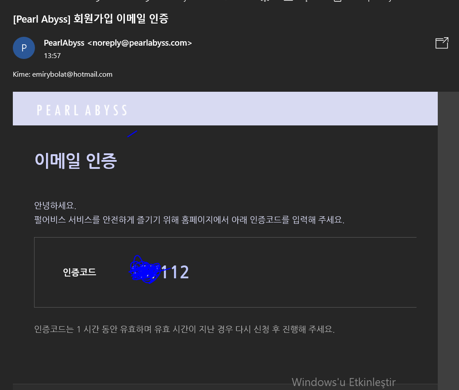This screenshot has height=390, width=459.
Task: Click the PEARL ABYSS banner logo
Action: coord(82,110)
